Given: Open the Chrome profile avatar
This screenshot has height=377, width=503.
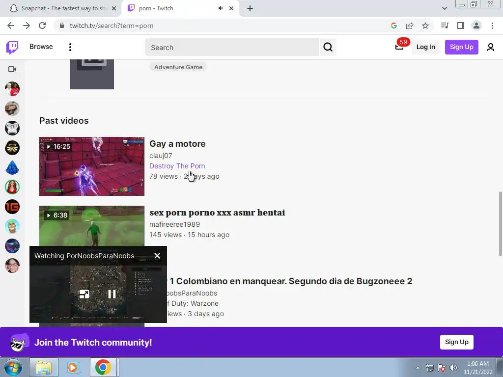Looking at the screenshot, I should [476, 26].
